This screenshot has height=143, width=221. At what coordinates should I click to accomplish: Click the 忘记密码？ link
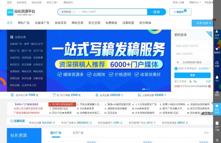(x=204, y=68)
